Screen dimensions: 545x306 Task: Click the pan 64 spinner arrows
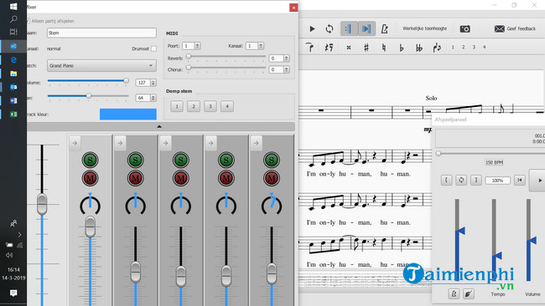coord(153,98)
